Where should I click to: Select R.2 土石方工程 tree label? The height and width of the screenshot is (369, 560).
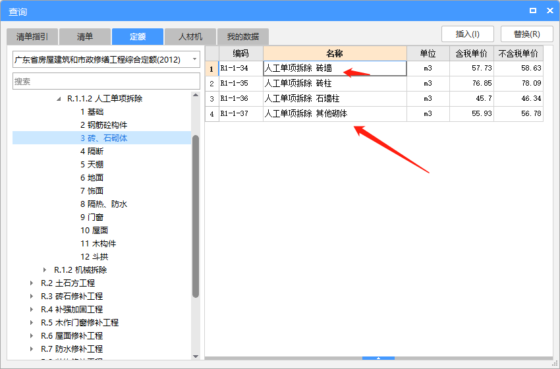point(68,283)
